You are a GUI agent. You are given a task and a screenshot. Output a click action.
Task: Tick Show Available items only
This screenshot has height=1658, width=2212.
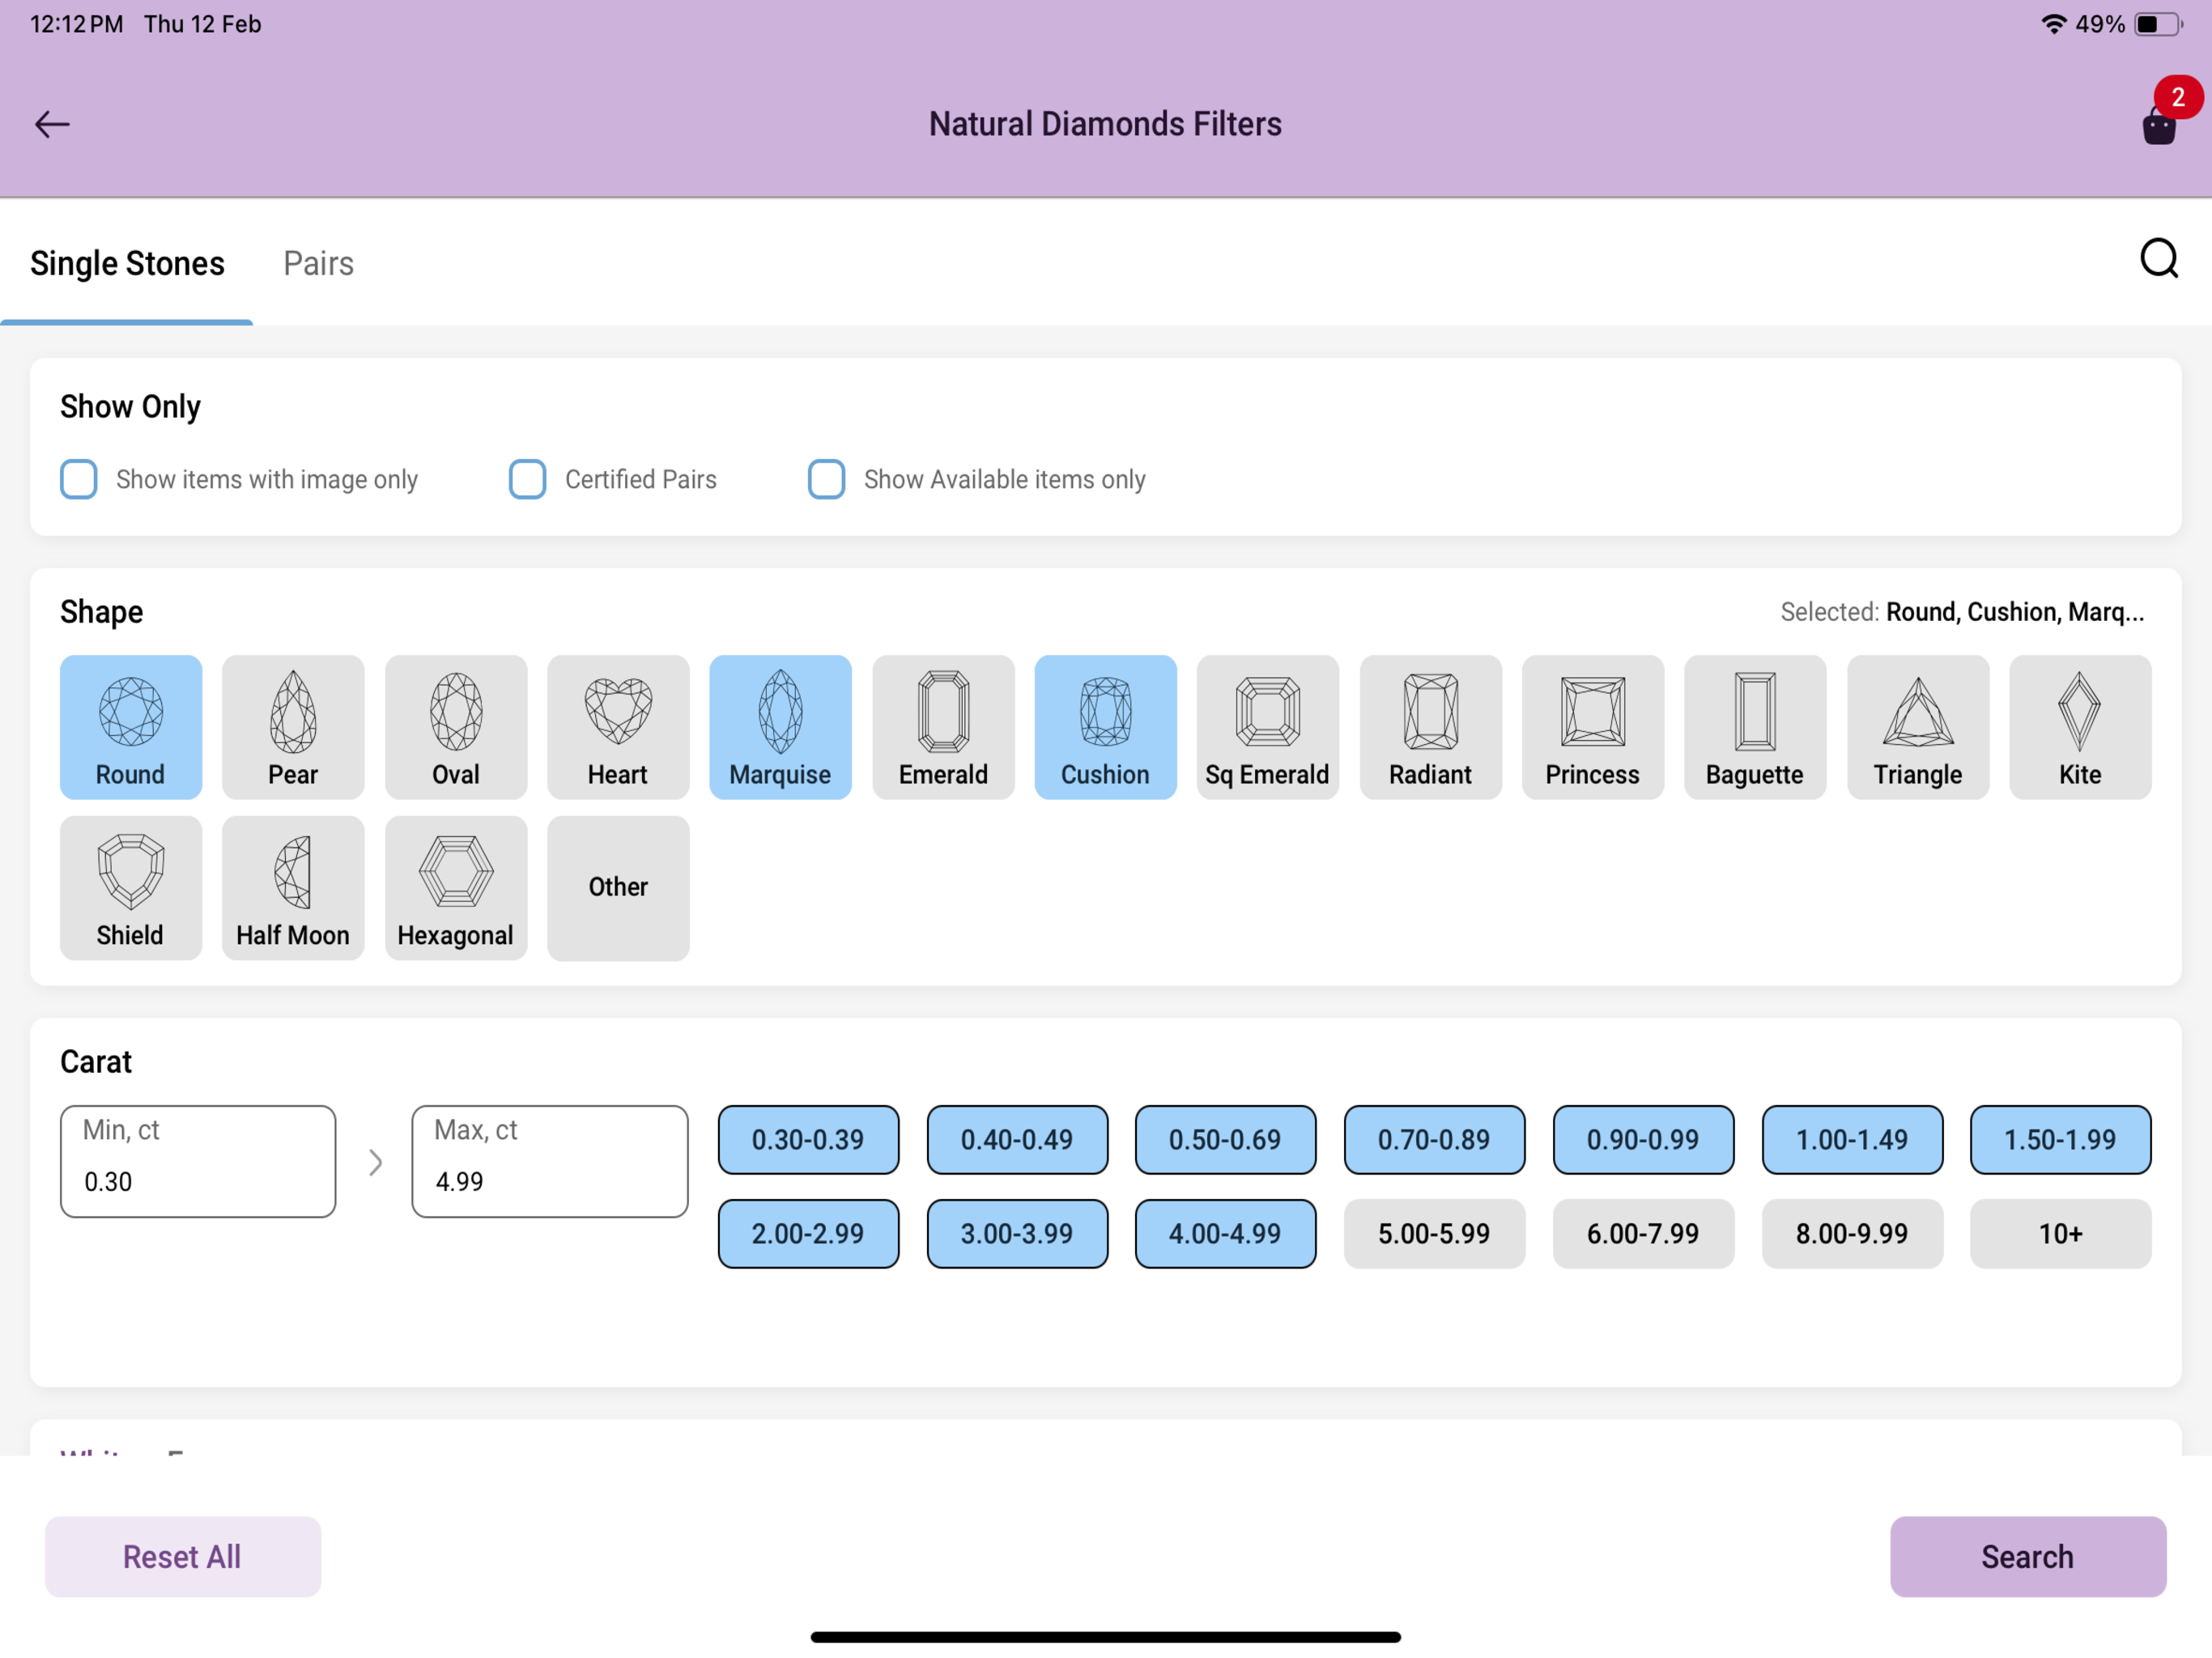(x=826, y=479)
